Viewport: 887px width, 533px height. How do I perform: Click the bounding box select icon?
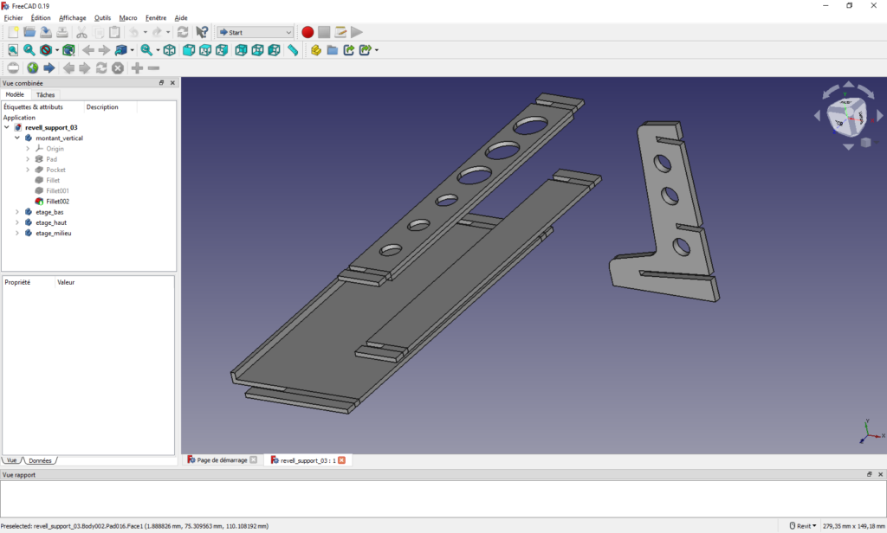(68, 50)
